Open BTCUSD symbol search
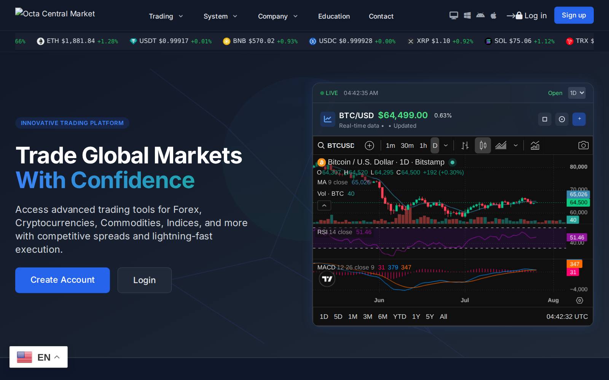609x380 pixels. pyautogui.click(x=336, y=146)
